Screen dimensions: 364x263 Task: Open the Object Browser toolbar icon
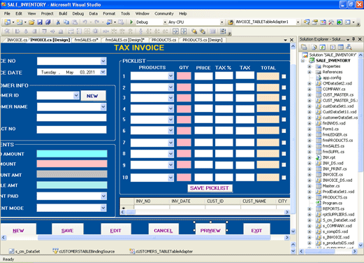click(323, 22)
